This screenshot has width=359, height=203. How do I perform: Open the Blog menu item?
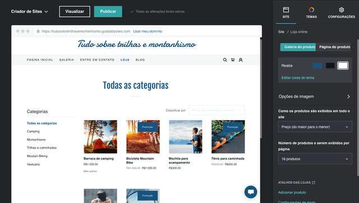point(140,60)
